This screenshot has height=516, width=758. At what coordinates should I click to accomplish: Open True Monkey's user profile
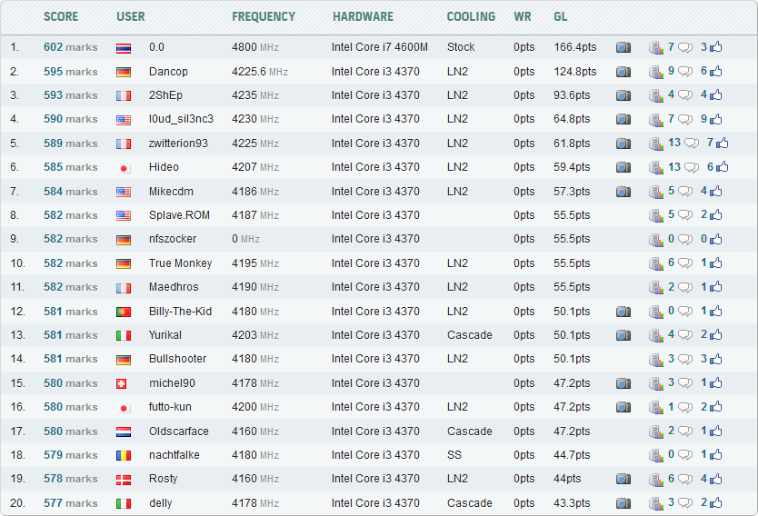pos(180,263)
